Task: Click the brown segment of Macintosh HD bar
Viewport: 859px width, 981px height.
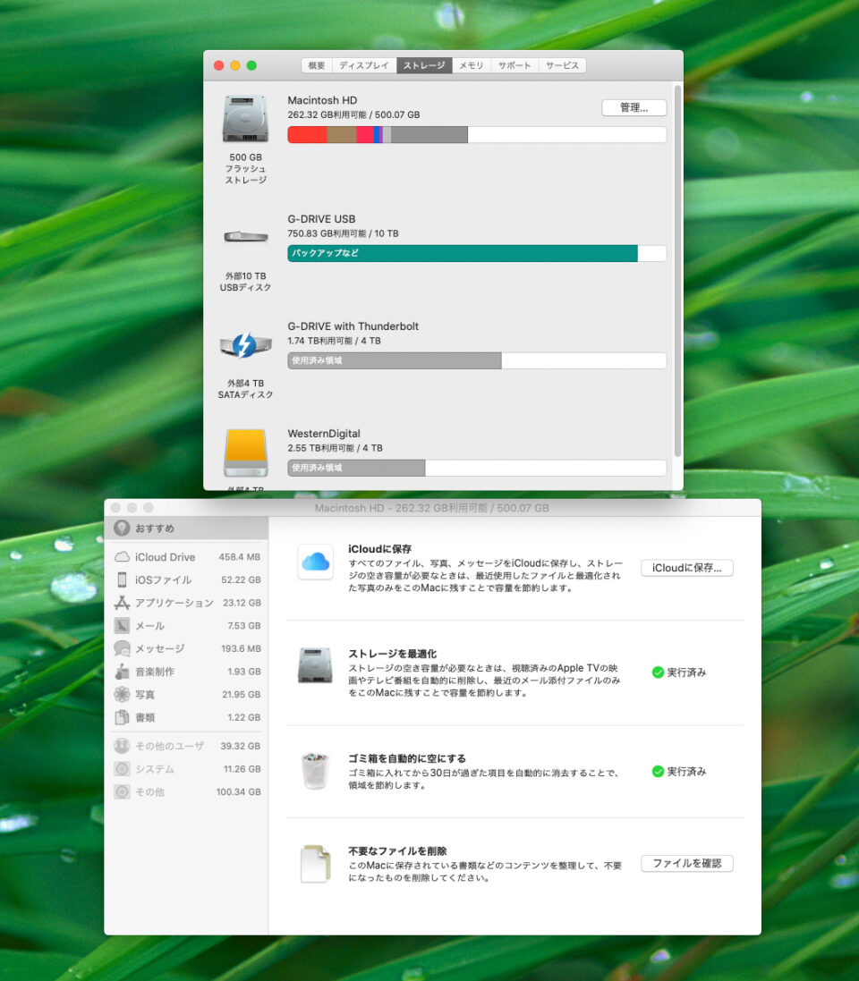Action: point(342,134)
